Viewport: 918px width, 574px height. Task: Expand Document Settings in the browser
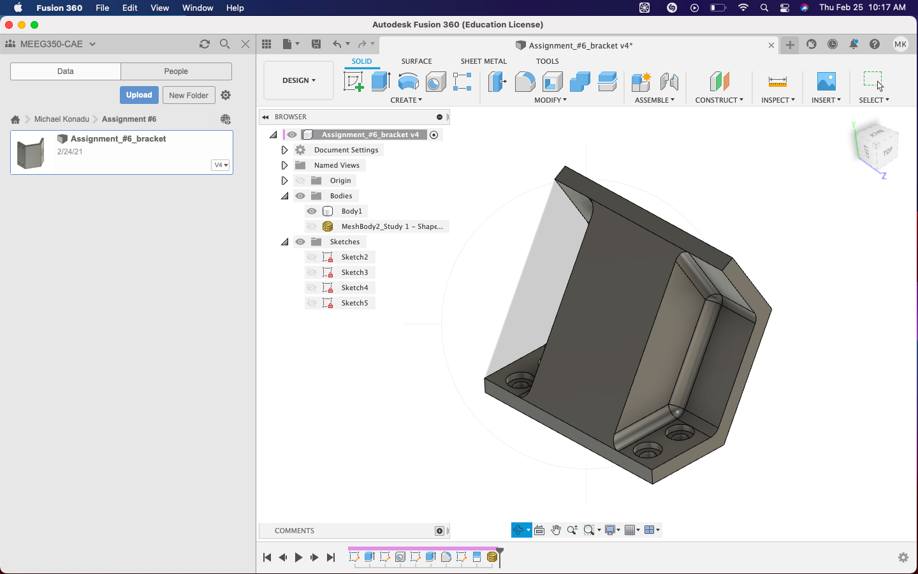(284, 149)
